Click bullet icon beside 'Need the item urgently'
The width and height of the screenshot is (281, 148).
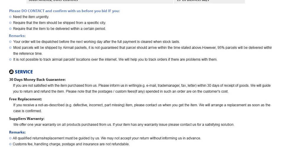click(10, 17)
